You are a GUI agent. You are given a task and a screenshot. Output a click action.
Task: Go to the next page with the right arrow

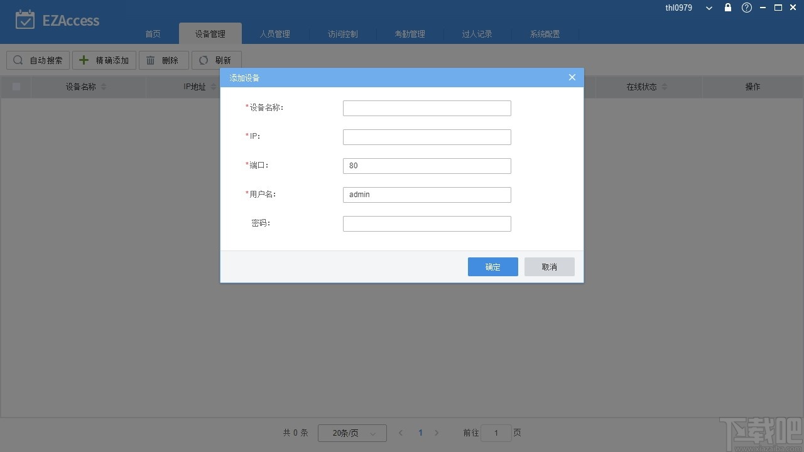tap(437, 433)
